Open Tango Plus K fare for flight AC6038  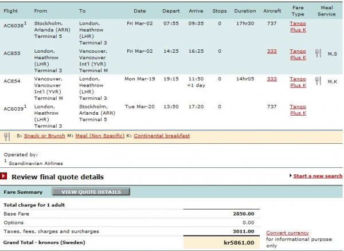(x=298, y=26)
